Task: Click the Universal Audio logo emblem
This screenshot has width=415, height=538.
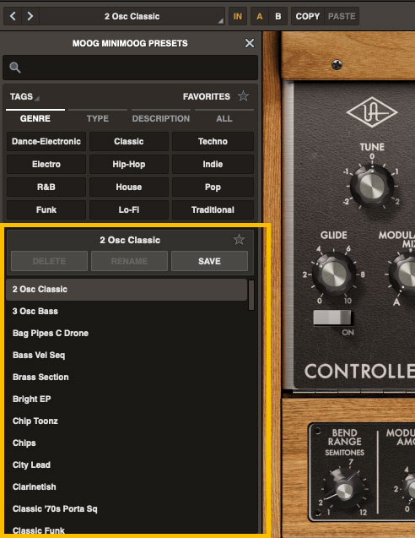Action: [372, 111]
